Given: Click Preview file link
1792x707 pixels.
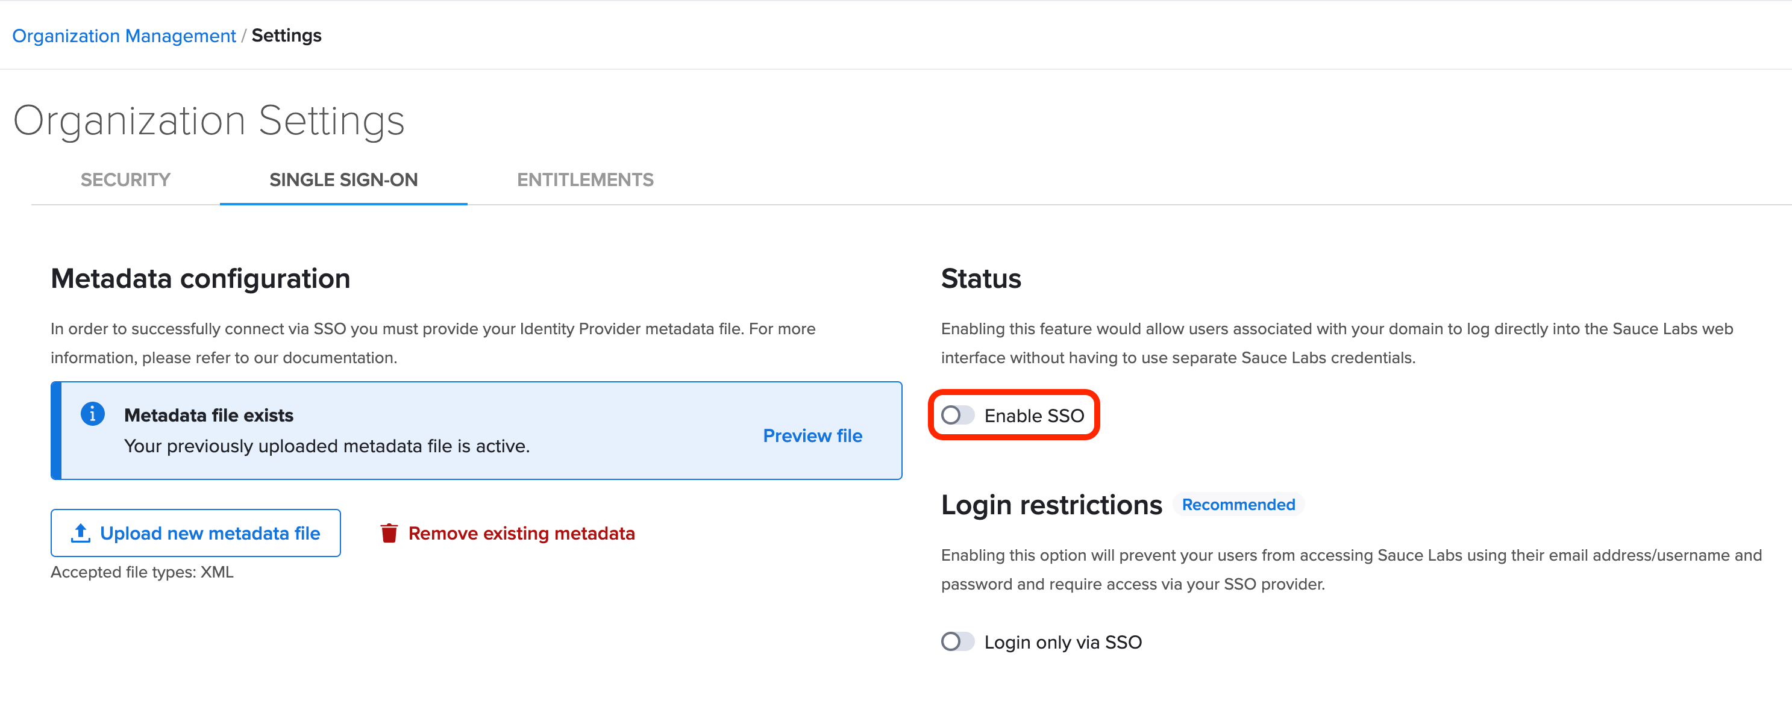Looking at the screenshot, I should click(x=812, y=436).
